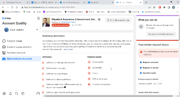
Task: Select Meta Business Accounts in sidebar
Action: tap(21, 59)
